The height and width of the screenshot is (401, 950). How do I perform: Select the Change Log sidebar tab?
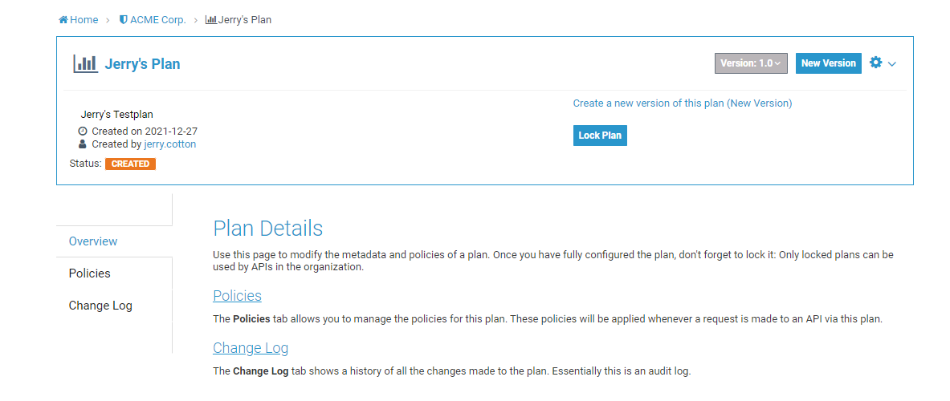tap(100, 306)
